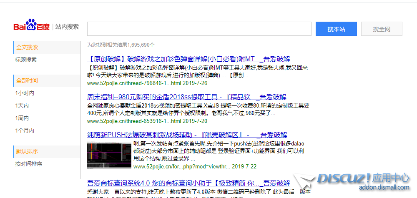
Task: Select the 全文搜索 filter
Action: (x=27, y=47)
